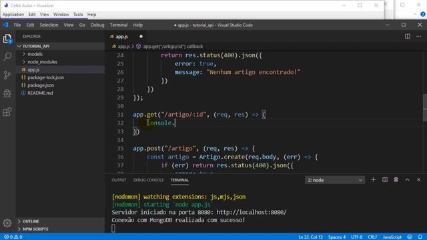Open the feedback smiley in status bar

(410, 237)
